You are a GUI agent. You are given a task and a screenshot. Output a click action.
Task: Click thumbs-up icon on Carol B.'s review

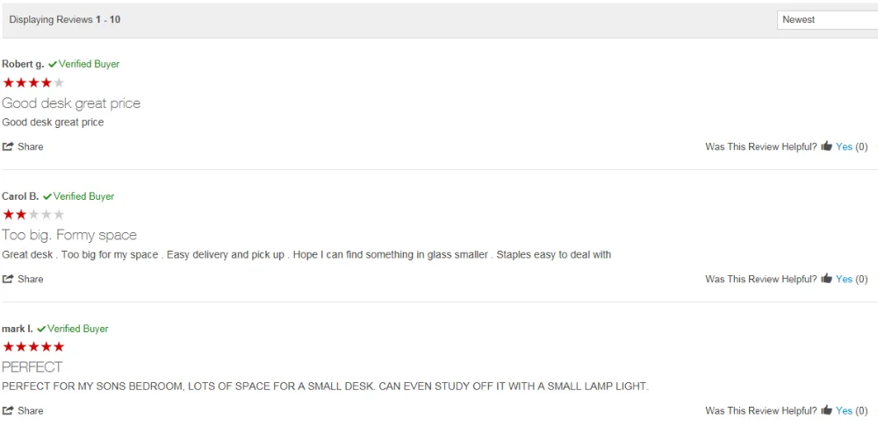(826, 278)
